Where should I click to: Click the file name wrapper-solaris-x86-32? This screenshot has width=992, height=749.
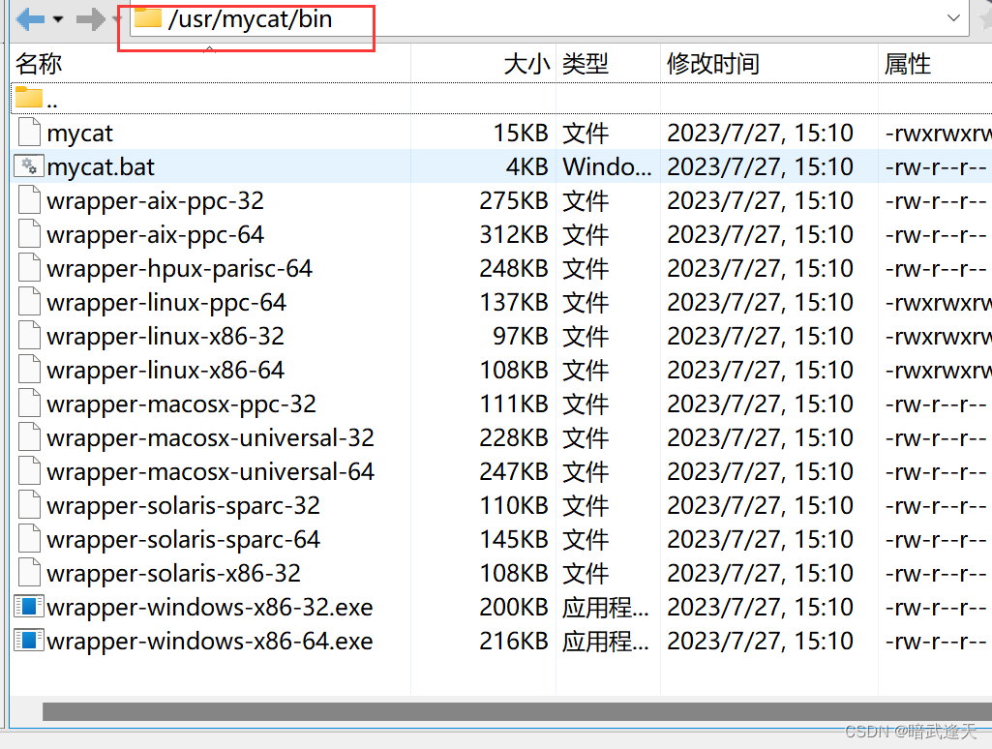tap(174, 574)
